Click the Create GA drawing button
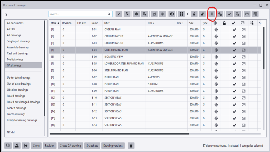 click(x=70, y=146)
